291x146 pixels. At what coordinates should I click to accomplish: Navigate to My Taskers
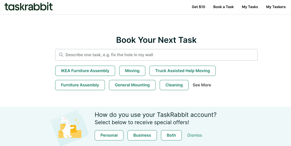coord(276,7)
